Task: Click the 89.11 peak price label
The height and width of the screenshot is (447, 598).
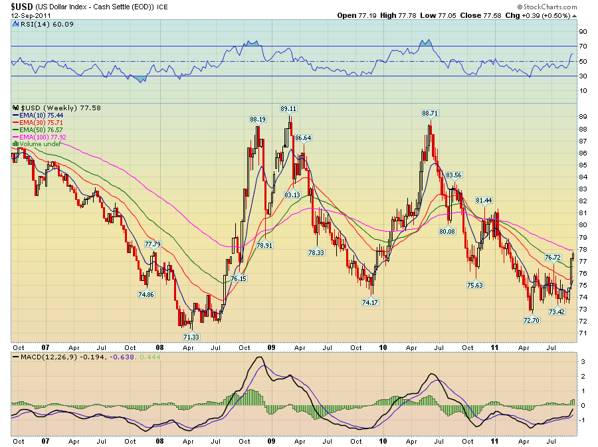Action: tap(288, 108)
